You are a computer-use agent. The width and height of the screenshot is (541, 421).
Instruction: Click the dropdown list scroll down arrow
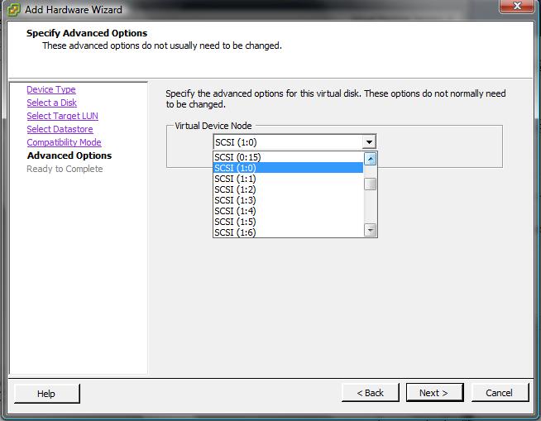(x=371, y=230)
